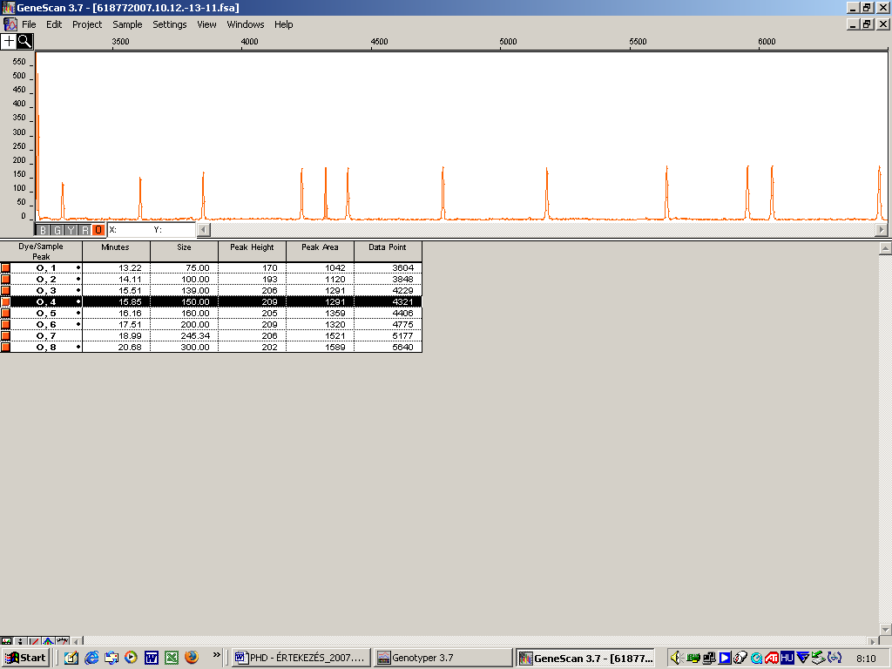Click data point value 5640
The image size is (892, 669).
pyautogui.click(x=402, y=347)
